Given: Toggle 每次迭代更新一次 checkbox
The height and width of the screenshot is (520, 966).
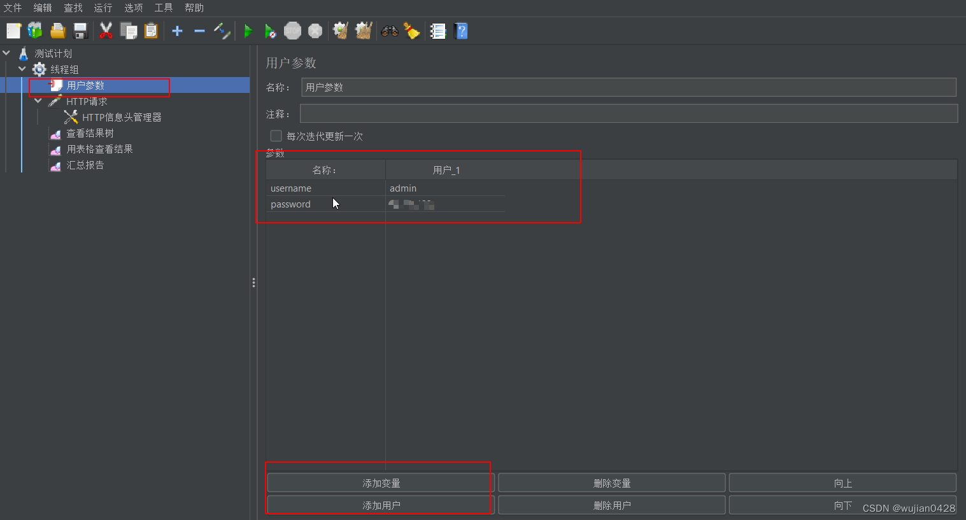Looking at the screenshot, I should tap(276, 136).
